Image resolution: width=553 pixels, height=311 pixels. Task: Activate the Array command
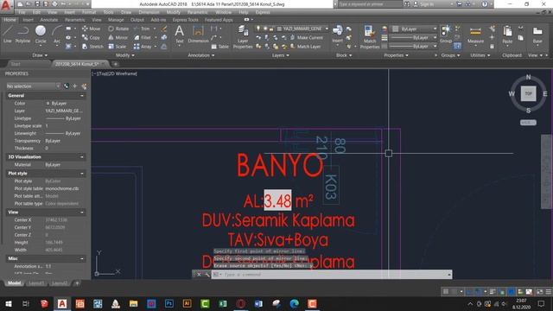[143, 46]
